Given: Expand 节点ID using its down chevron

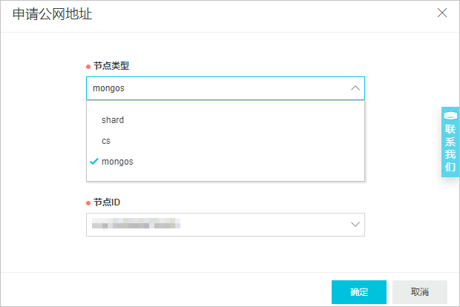Looking at the screenshot, I should click(x=355, y=224).
